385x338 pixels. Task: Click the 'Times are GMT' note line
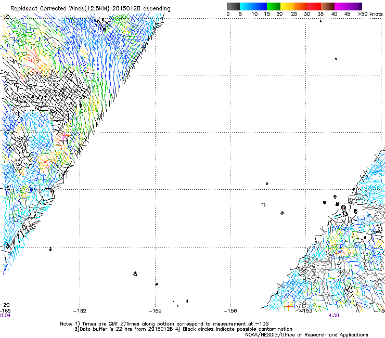(x=164, y=324)
